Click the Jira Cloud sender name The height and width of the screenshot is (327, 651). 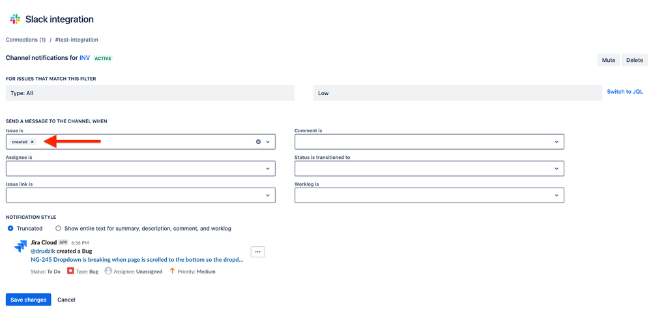[x=44, y=242]
